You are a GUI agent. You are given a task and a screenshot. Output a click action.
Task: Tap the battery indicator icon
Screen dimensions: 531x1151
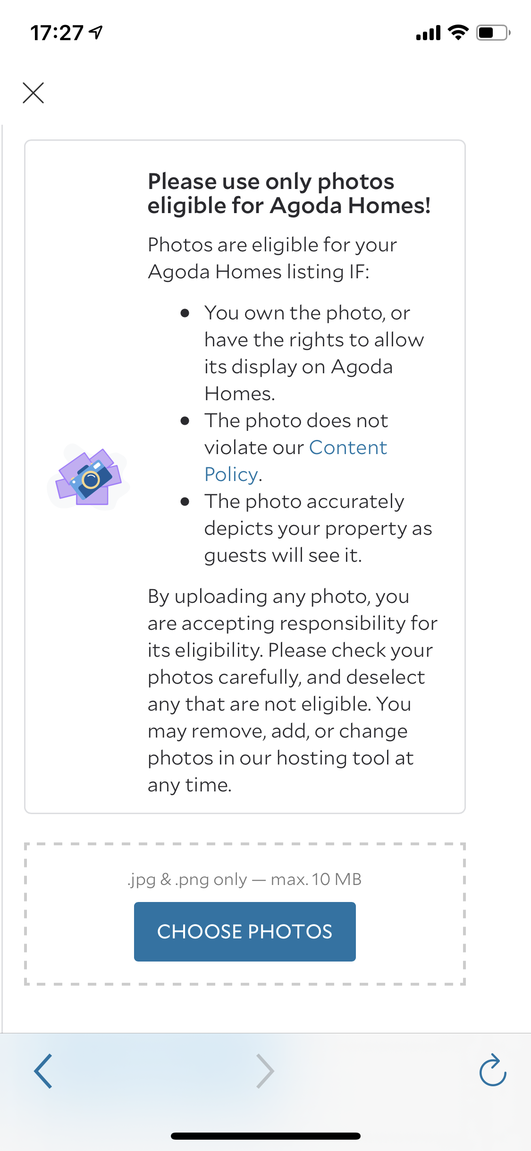(493, 33)
